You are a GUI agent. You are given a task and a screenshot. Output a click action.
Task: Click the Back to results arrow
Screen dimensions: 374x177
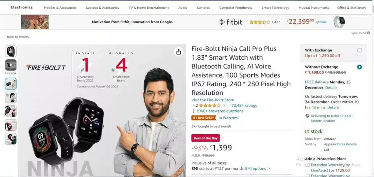pyautogui.click(x=5, y=37)
